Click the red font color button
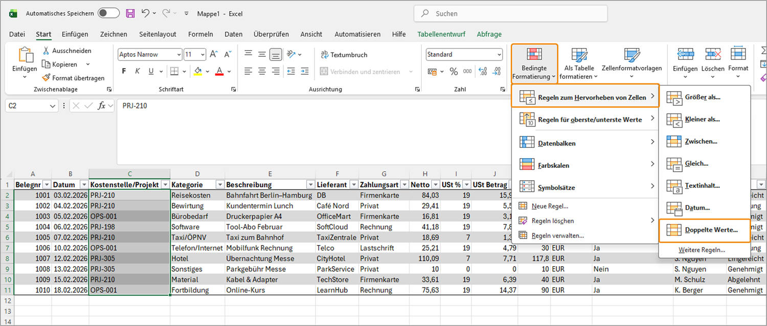This screenshot has width=767, height=326. click(x=219, y=71)
